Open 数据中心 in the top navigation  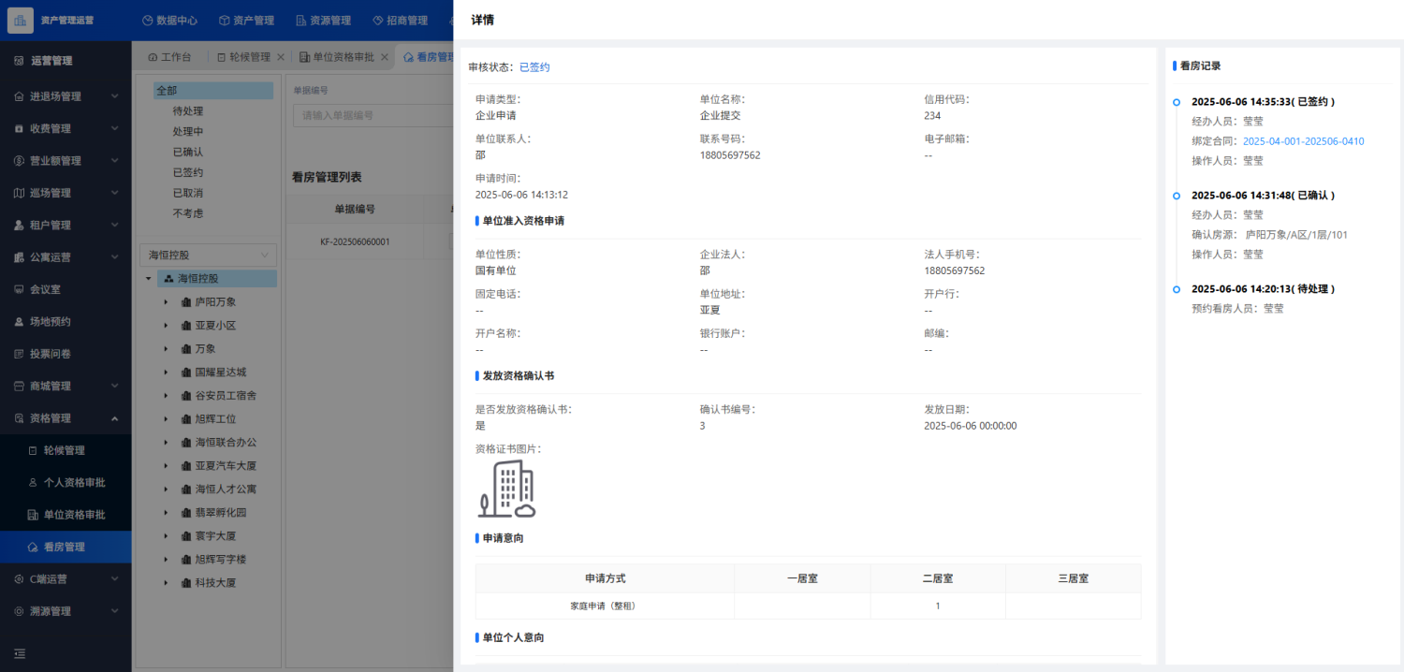point(170,20)
